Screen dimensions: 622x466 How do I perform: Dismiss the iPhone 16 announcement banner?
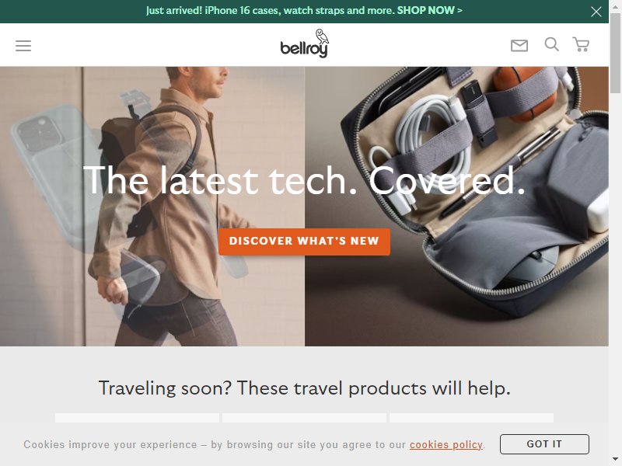596,12
